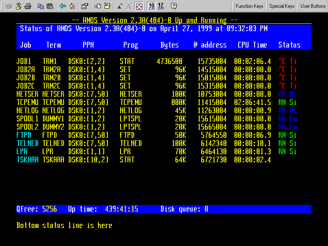
Task: Copy selected text using the copy icon
Action: pos(41,6)
